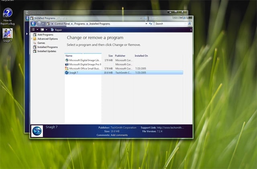Viewport: 257px width, 169px height.
Task: Click Back button of rear Control Panel window
Action: click(27, 18)
